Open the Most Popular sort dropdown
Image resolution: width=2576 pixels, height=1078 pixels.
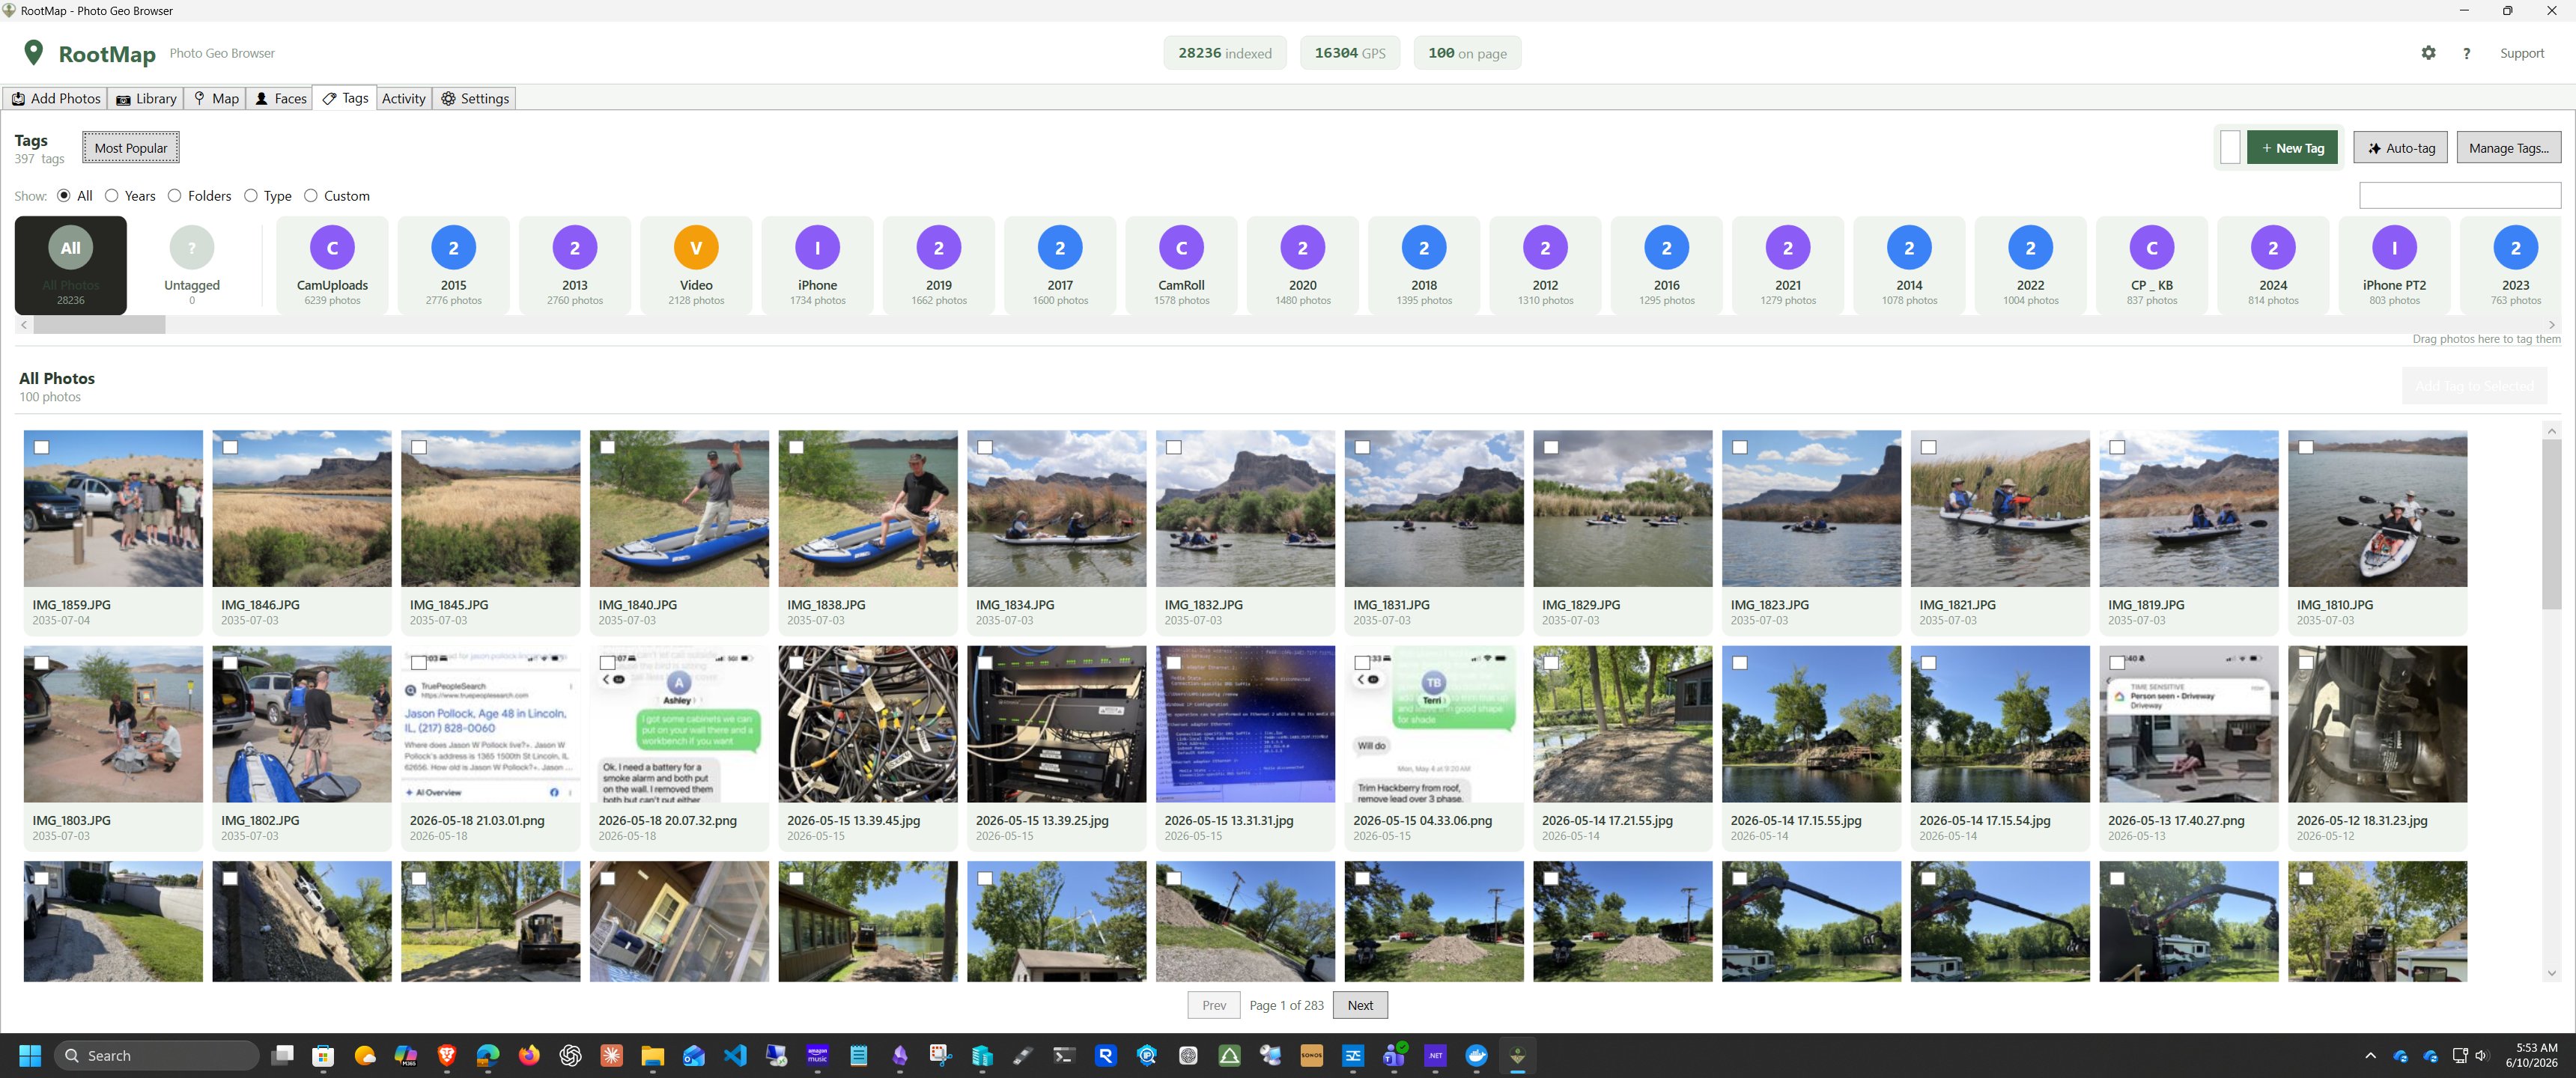(x=131, y=148)
